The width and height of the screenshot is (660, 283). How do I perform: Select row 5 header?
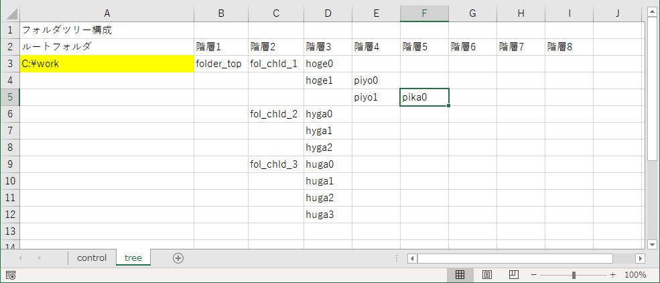(11, 97)
